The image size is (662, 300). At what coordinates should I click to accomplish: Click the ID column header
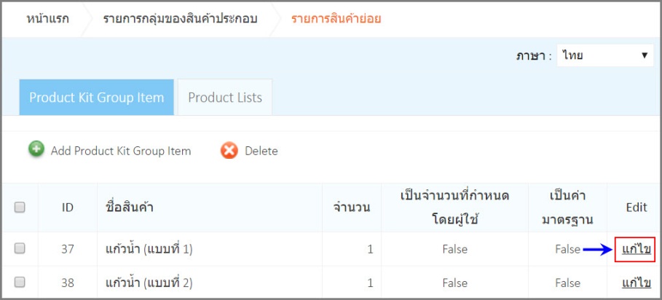pos(68,208)
